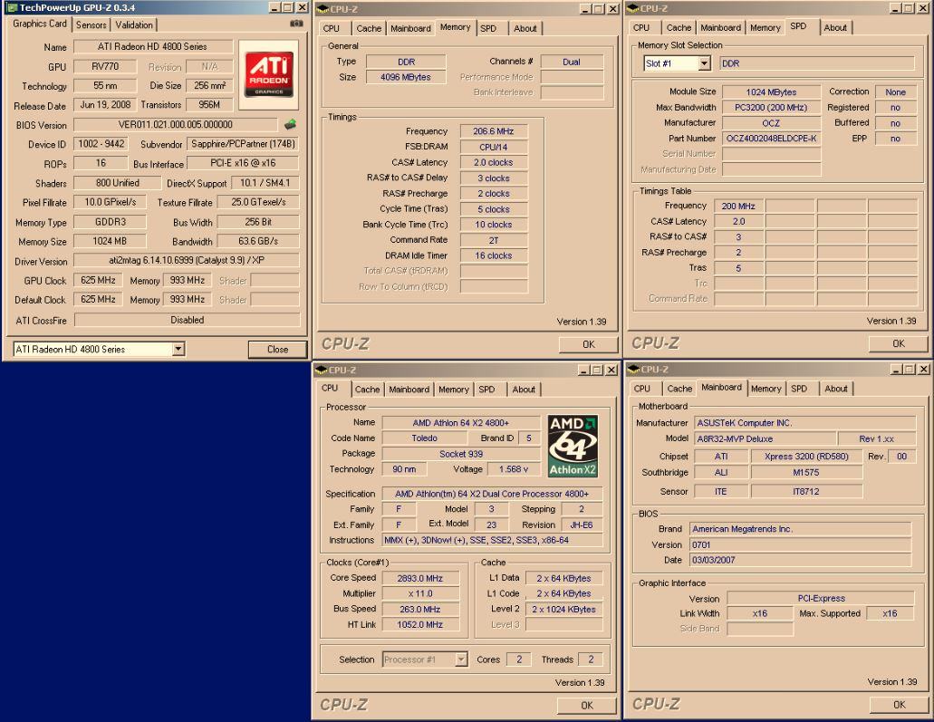Click the ATI Radeon logo in GPU-Z
The width and height of the screenshot is (934, 722).
coord(269,74)
